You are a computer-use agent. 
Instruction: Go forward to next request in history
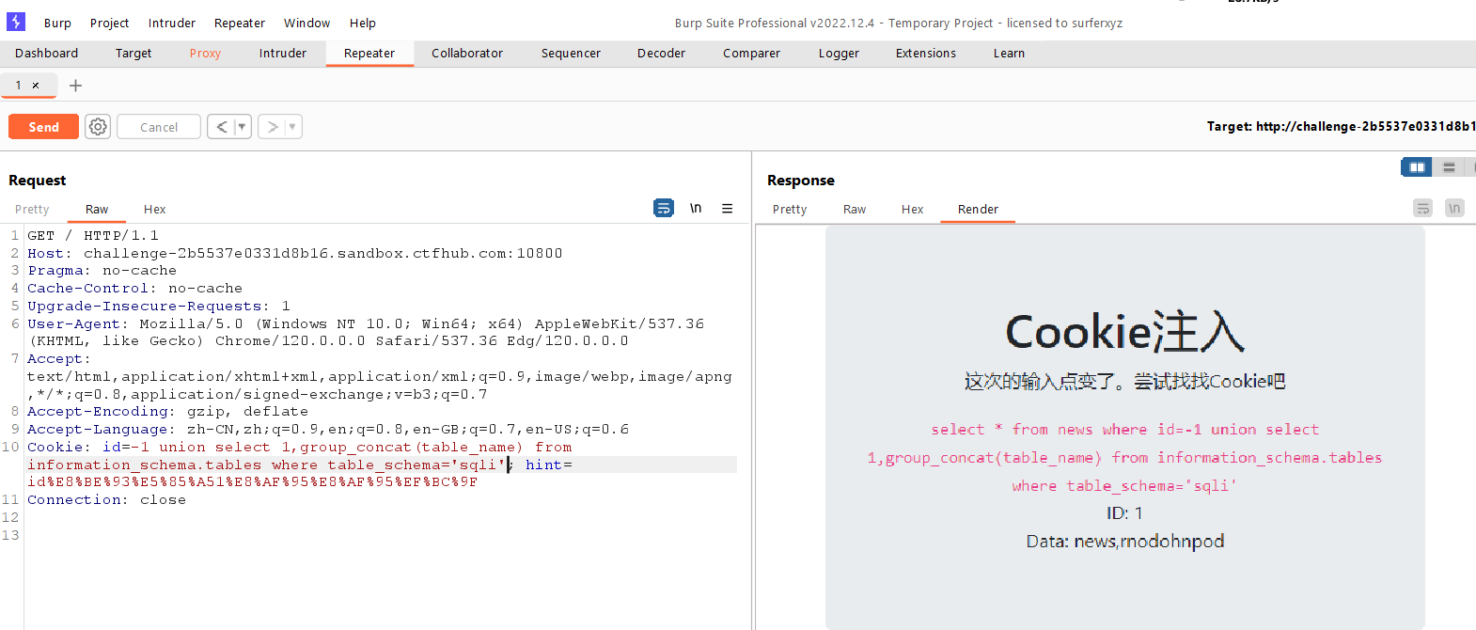point(271,126)
